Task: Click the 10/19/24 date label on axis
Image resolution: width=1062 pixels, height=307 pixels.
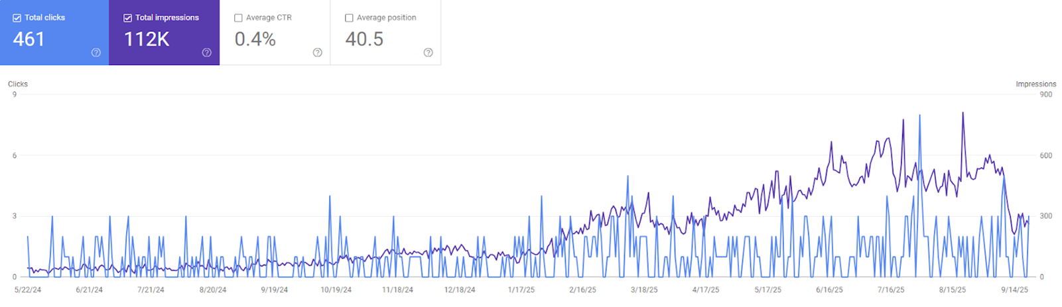Action: [336, 290]
